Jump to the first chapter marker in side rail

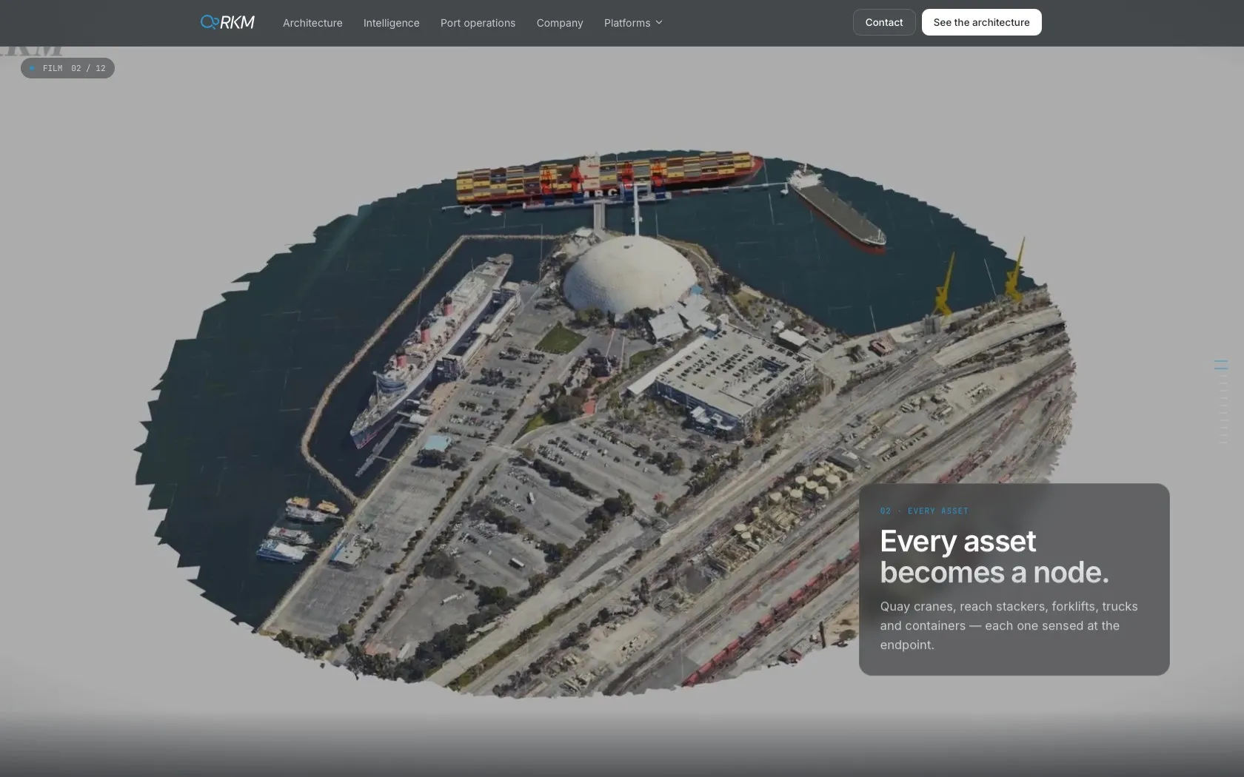1221,361
